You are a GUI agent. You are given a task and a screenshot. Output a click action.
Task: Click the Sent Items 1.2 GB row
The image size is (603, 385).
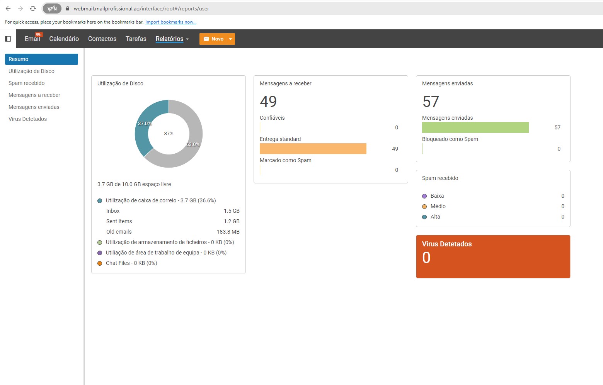coord(173,221)
